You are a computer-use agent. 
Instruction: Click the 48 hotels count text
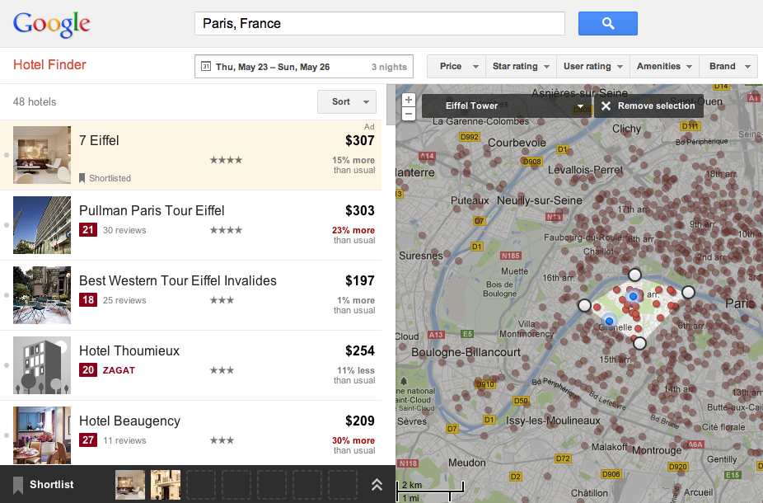(x=35, y=101)
